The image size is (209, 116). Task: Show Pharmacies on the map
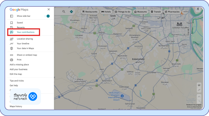click(172, 12)
